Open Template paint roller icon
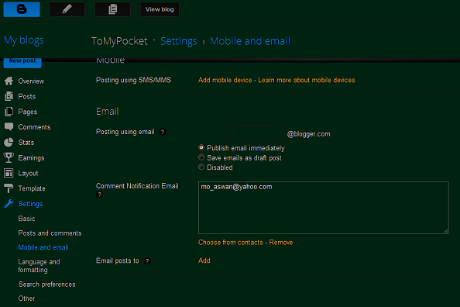Image resolution: width=460 pixels, height=307 pixels. tap(9, 188)
